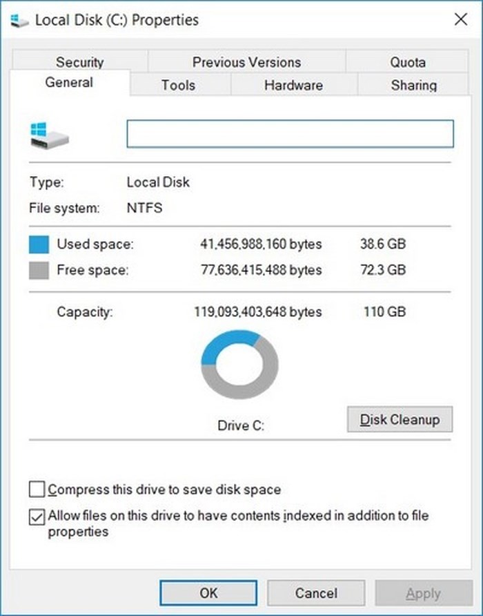The width and height of the screenshot is (483, 616).
Task: Focus the drive label text field
Action: click(290, 134)
